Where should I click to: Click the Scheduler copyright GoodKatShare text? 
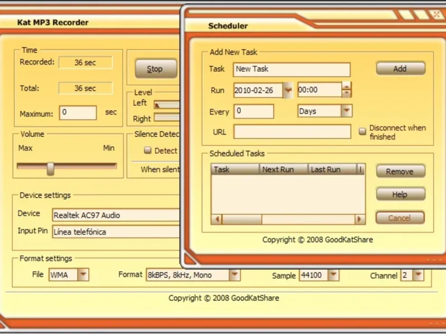pos(317,240)
